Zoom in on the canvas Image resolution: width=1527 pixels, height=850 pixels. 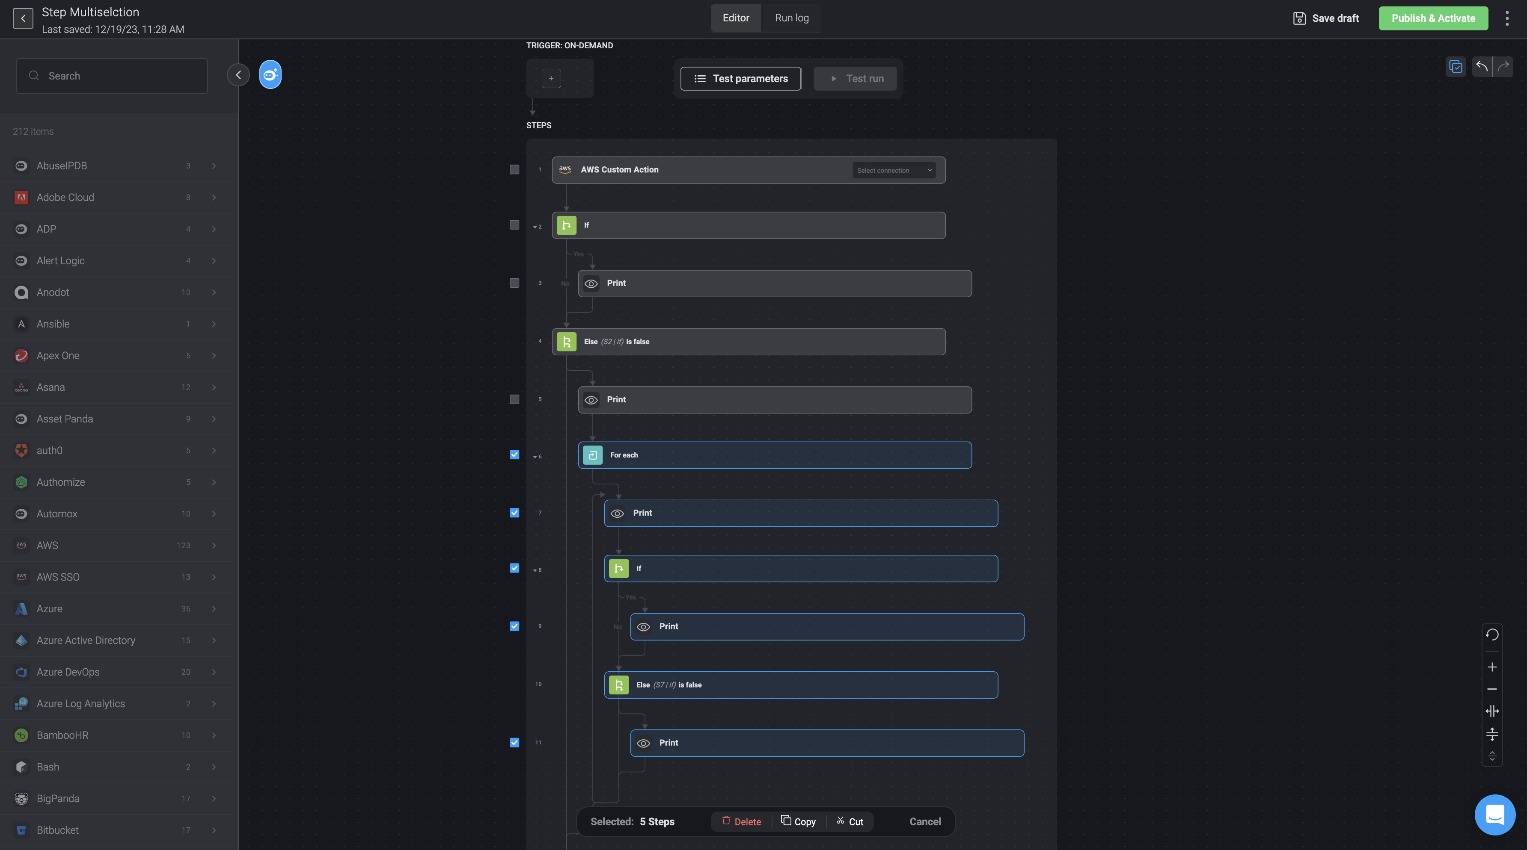click(1492, 667)
